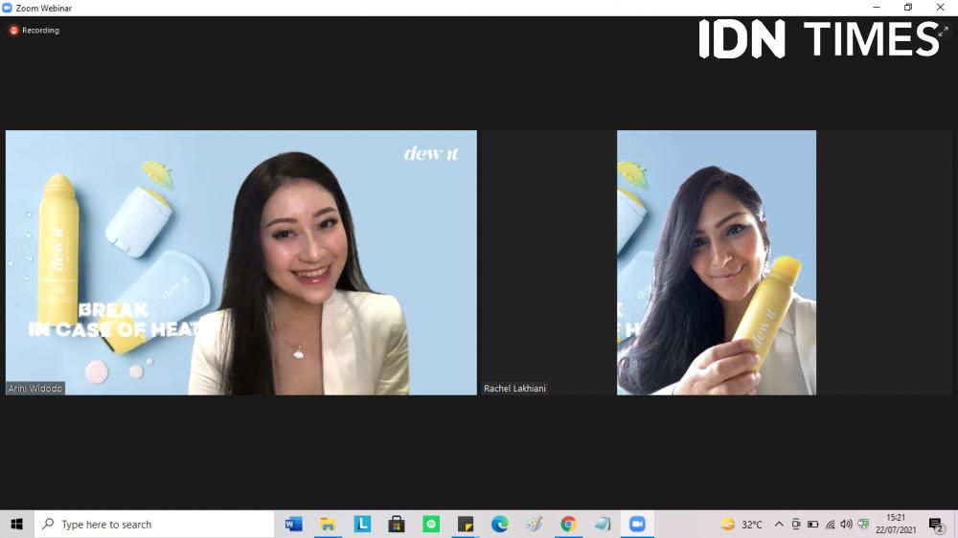Click the safely remove hardware tray icon
Viewport: 958px width, 538px height.
click(x=863, y=524)
